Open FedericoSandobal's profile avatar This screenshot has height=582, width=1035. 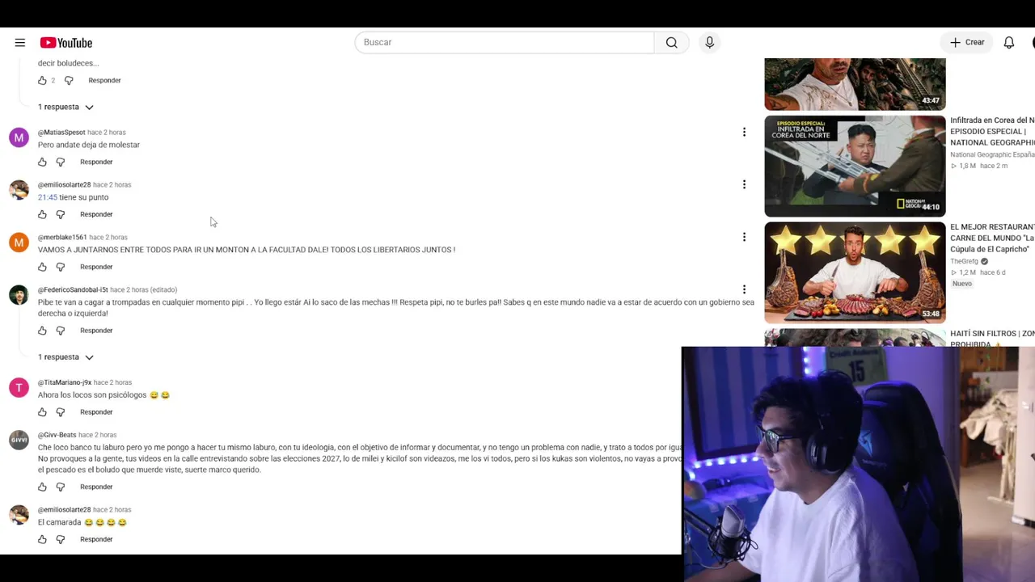click(19, 295)
